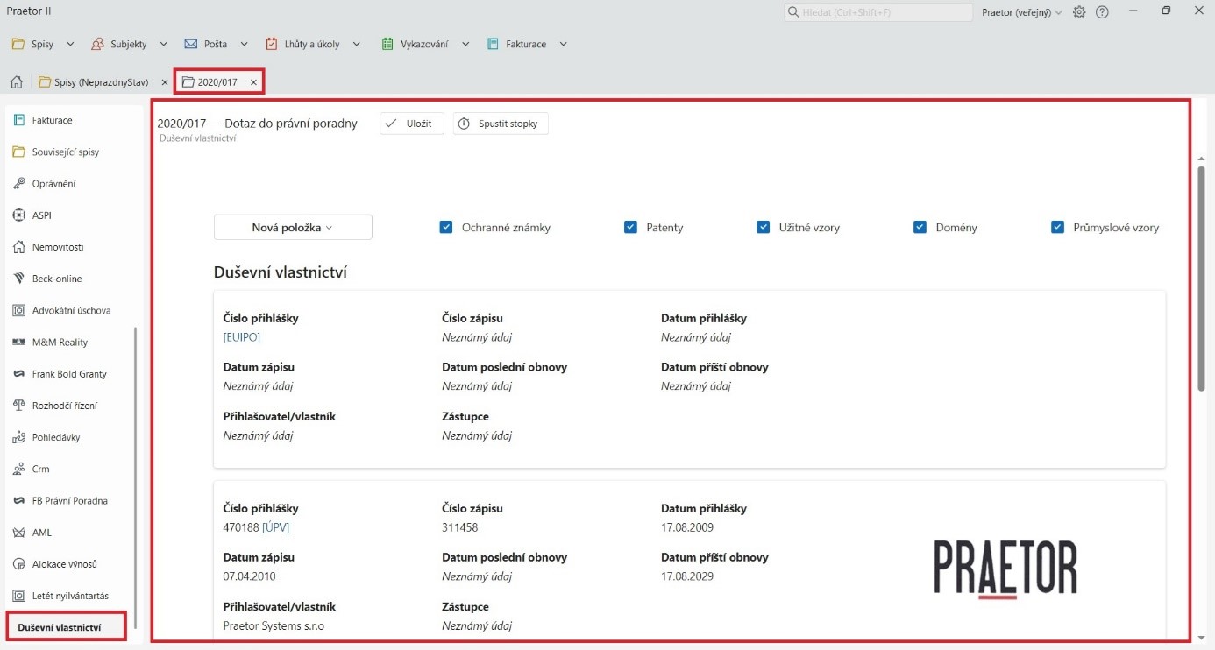The image size is (1215, 650).
Task: Open the Fakturace top menu
Action: click(x=524, y=44)
